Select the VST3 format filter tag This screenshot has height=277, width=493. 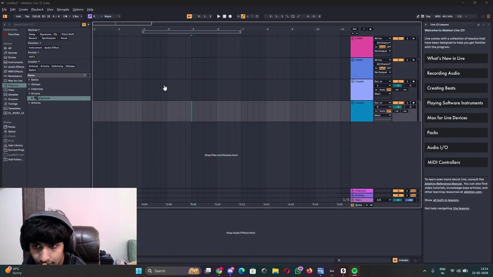(32, 57)
